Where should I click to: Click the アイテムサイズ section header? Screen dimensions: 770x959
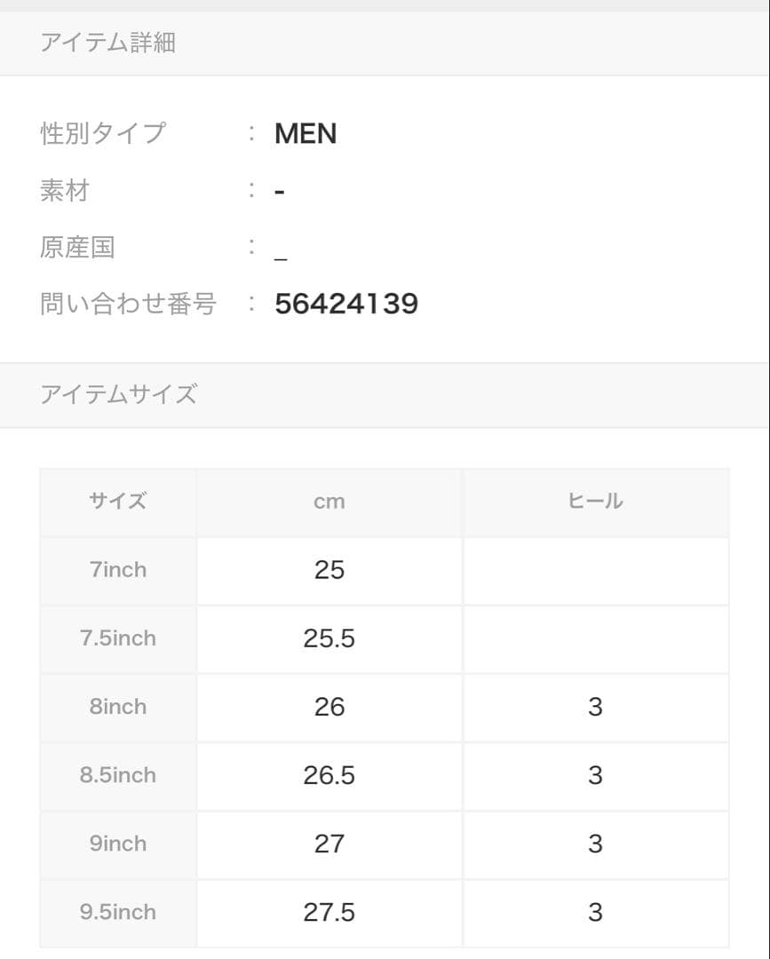click(118, 394)
